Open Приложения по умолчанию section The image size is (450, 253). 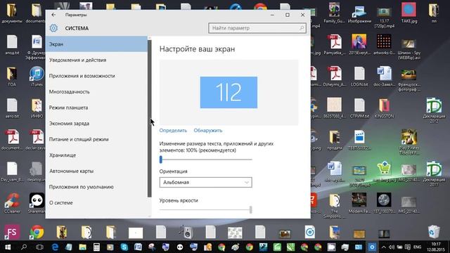coord(96,187)
